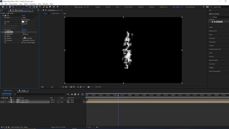
Task: Open the graph editor icon
Action: (x=83, y=94)
